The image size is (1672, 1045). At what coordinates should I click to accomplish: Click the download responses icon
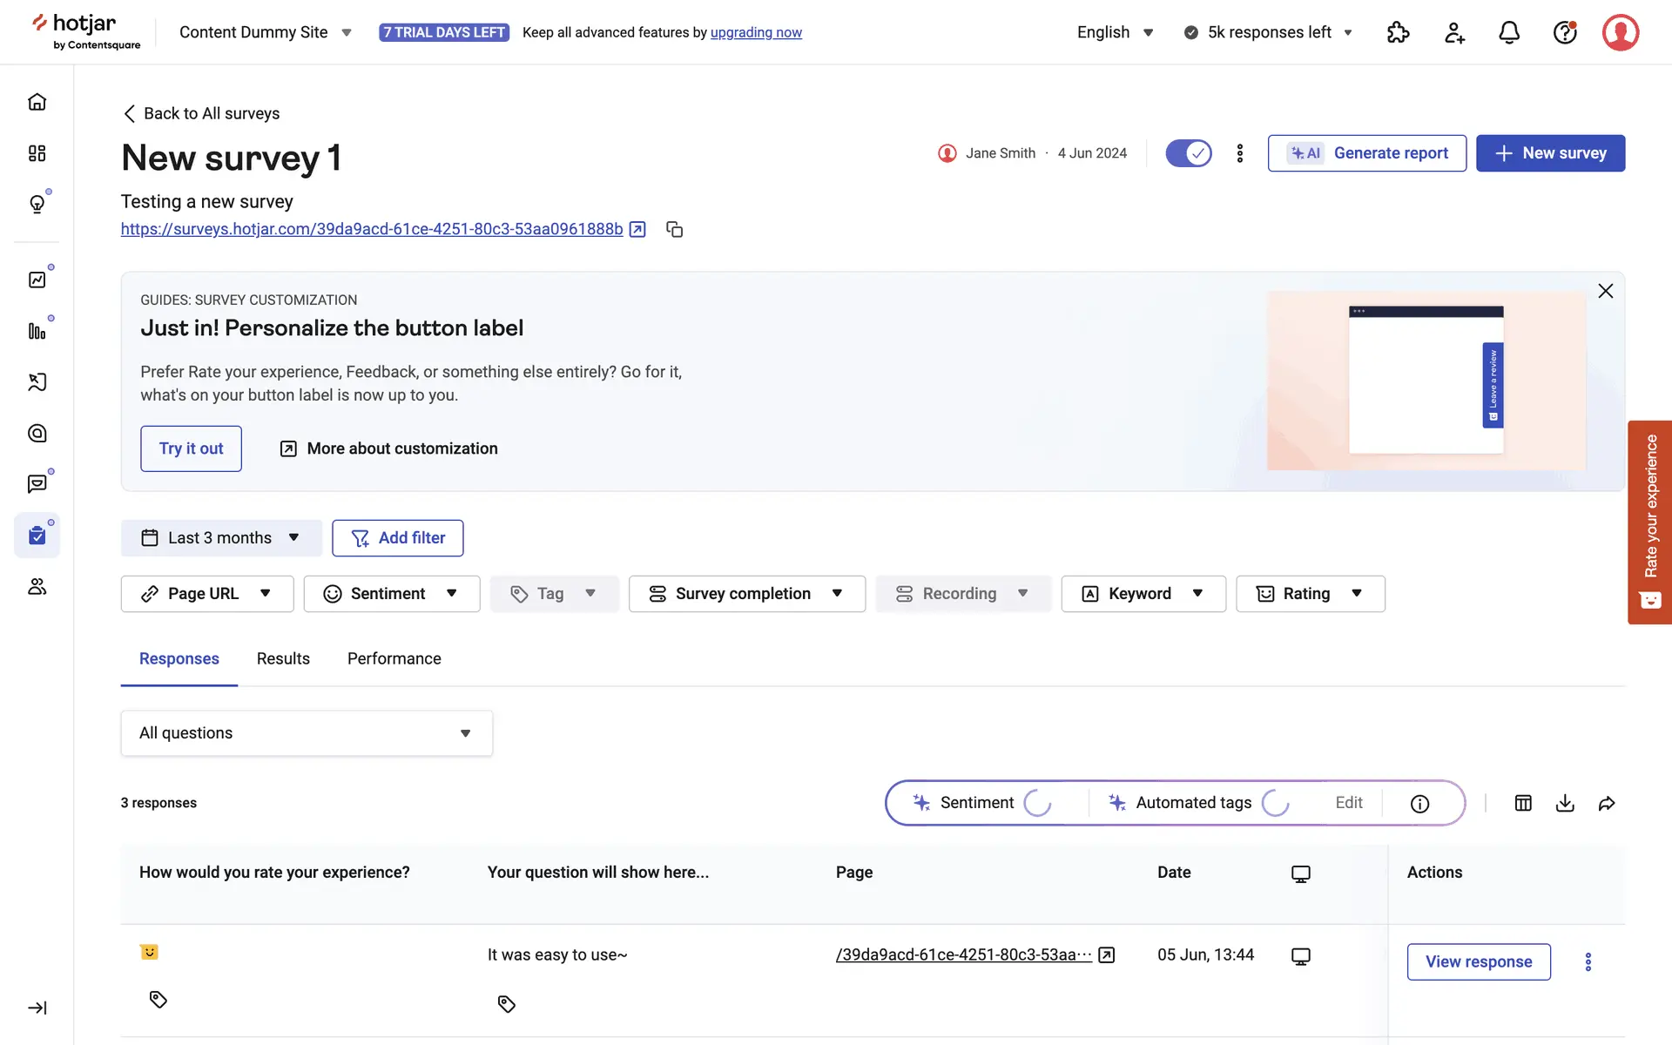1565,803
